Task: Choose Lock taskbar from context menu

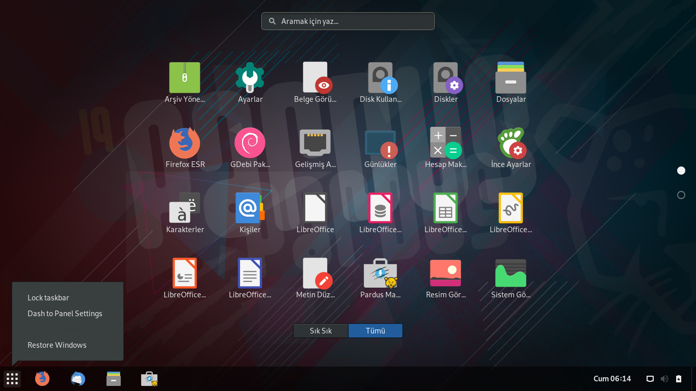Action: (x=48, y=298)
